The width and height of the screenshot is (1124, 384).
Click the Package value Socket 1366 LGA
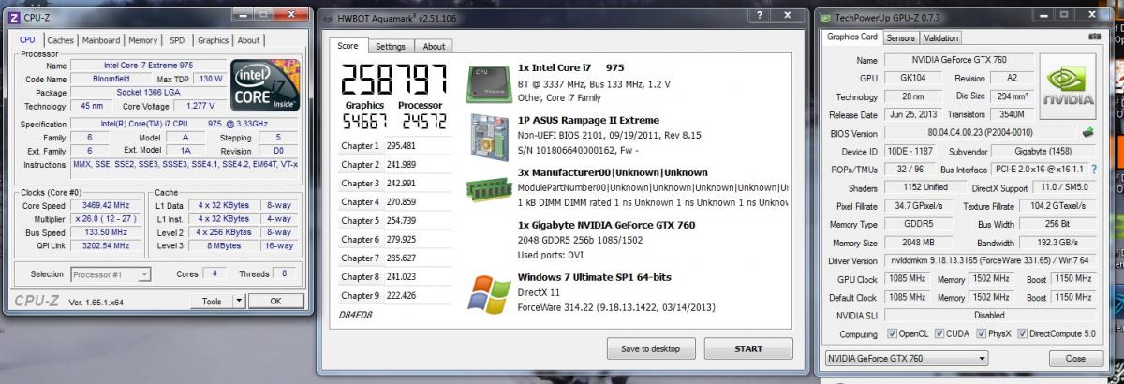click(x=148, y=93)
